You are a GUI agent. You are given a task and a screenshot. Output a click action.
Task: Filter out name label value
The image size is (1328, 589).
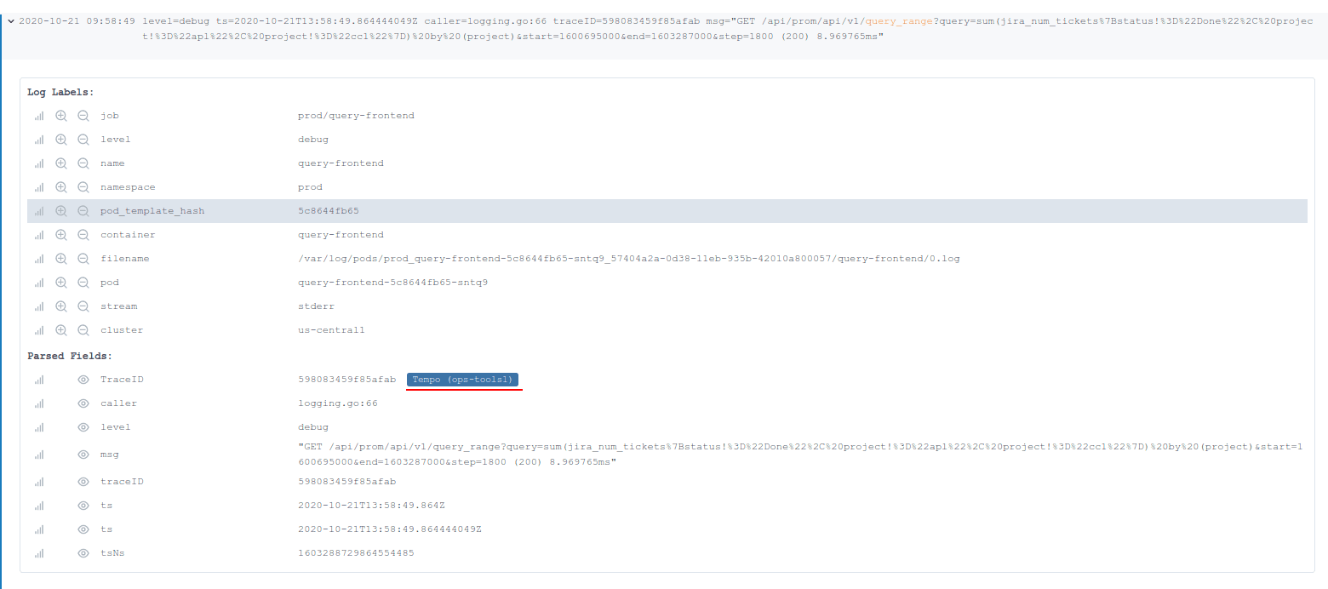[83, 163]
